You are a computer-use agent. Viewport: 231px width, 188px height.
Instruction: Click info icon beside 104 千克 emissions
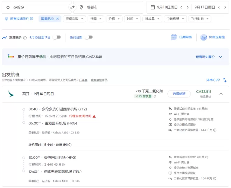tap(215, 179)
